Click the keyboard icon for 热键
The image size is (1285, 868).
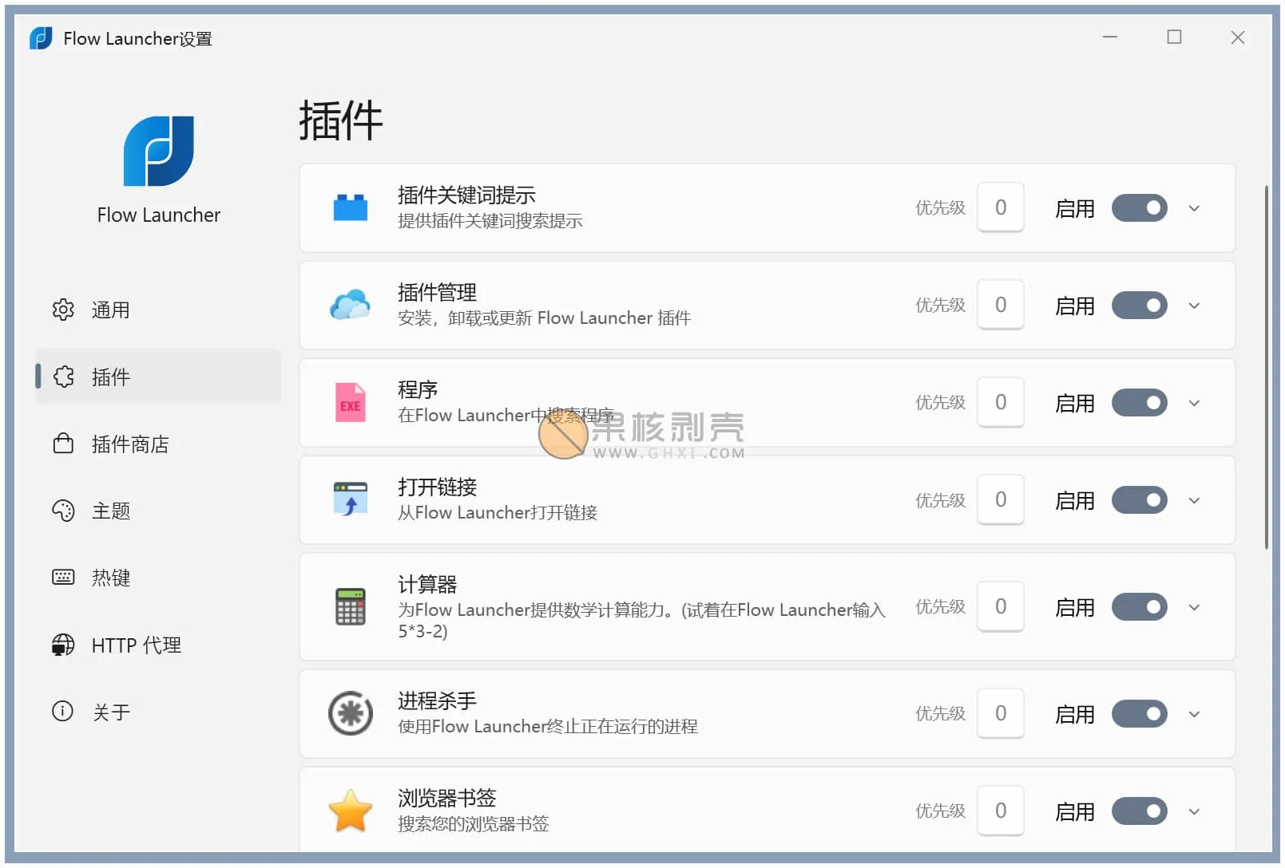click(x=63, y=577)
